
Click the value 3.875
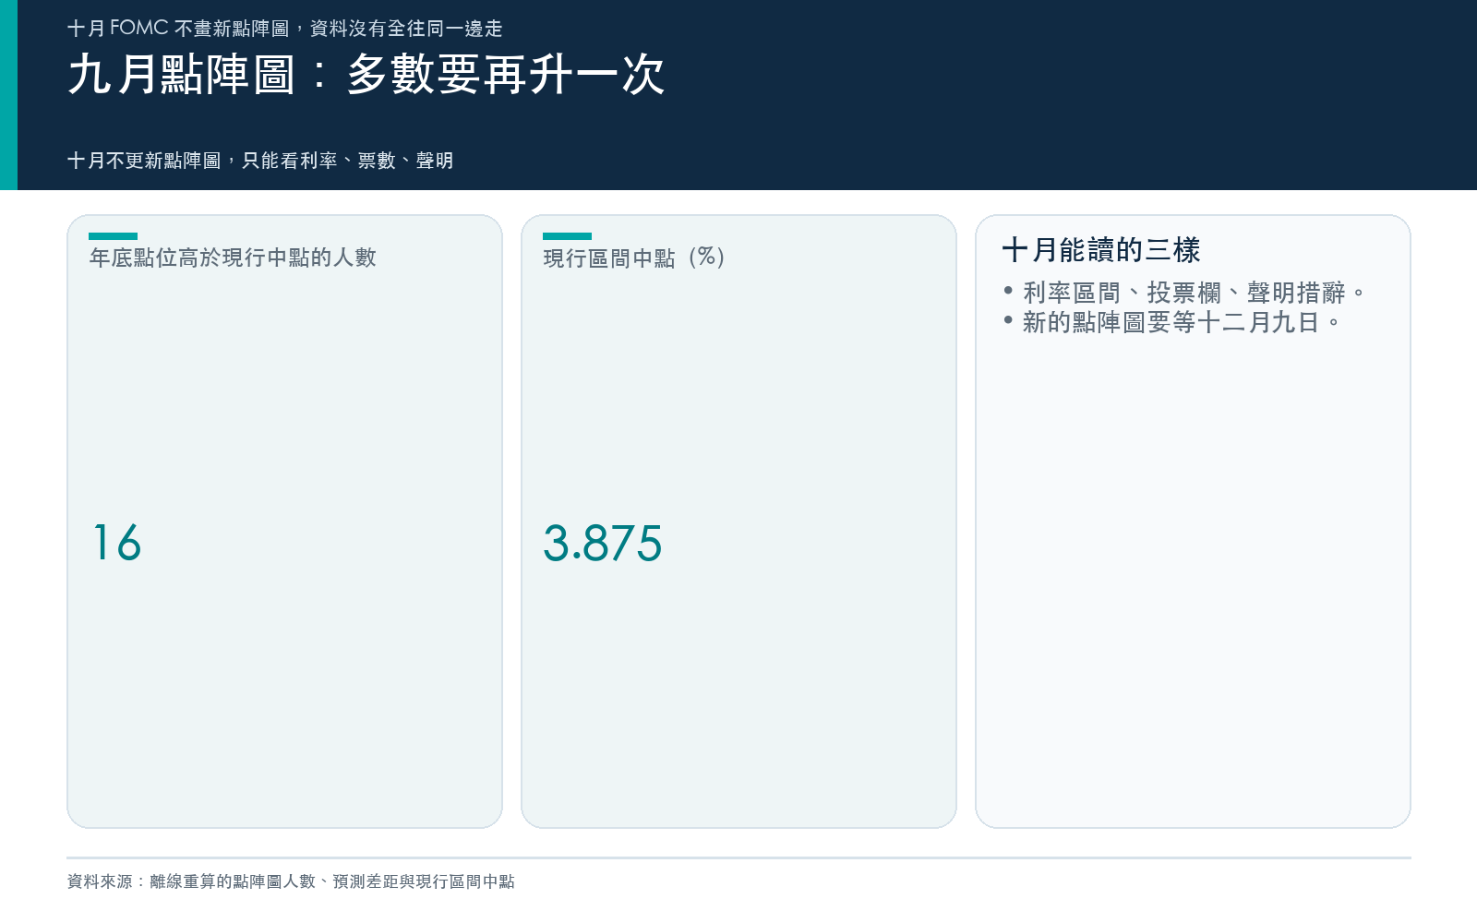click(602, 543)
